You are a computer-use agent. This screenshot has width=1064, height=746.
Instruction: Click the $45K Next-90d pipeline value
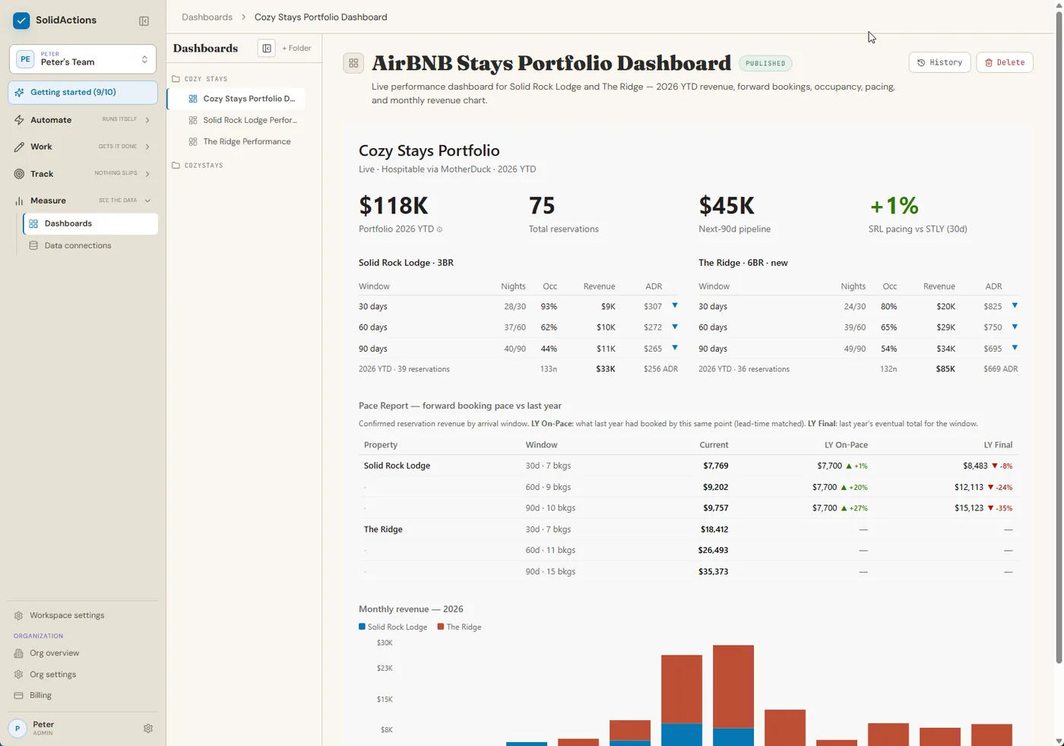coord(727,205)
